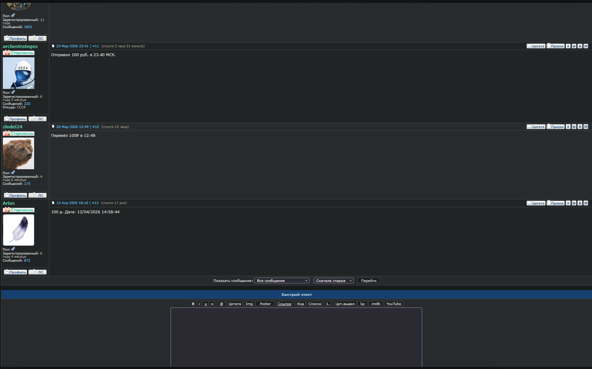Open Arias username link

tap(9, 203)
